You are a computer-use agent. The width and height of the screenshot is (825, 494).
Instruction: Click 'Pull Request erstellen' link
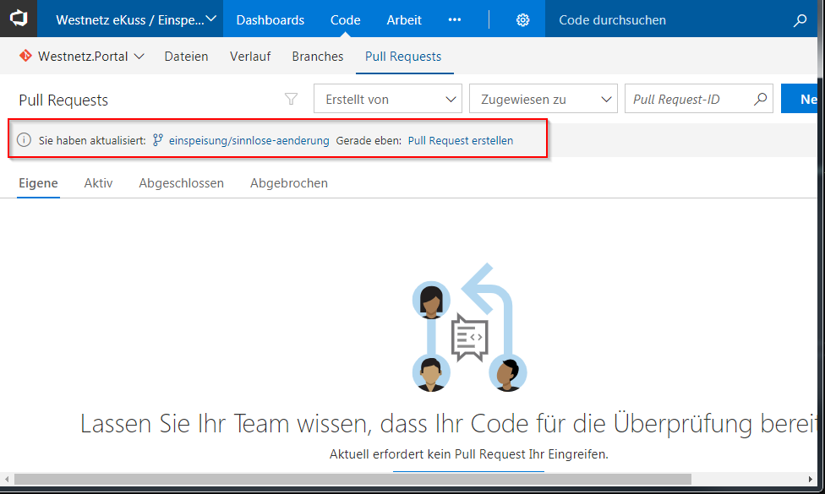click(460, 141)
